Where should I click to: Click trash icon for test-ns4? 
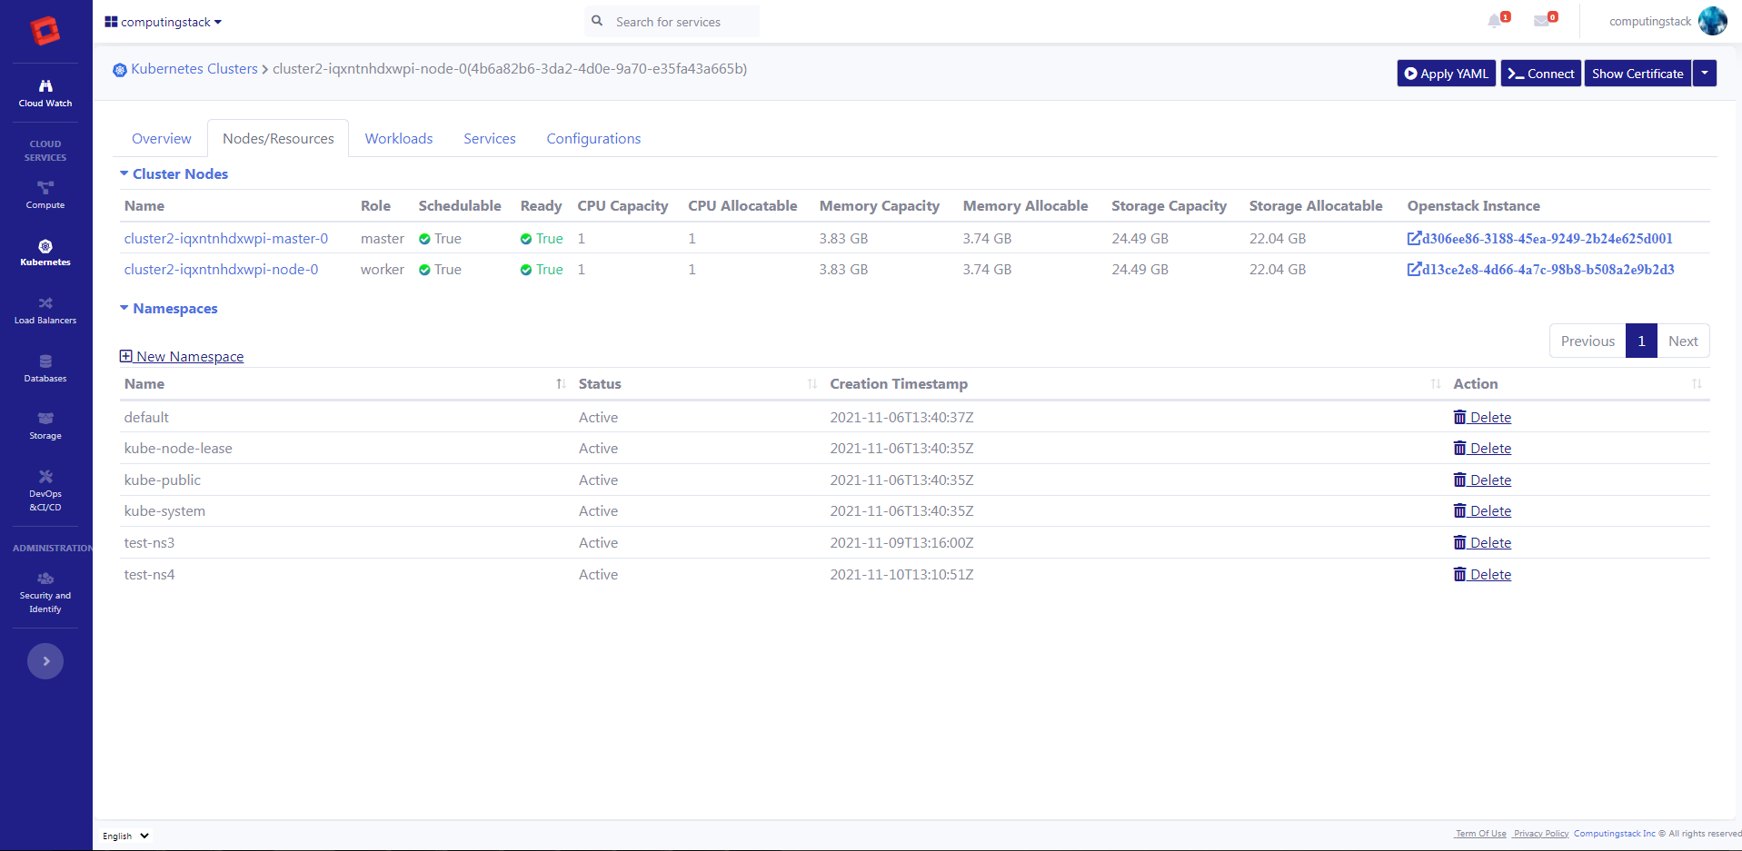1459,574
